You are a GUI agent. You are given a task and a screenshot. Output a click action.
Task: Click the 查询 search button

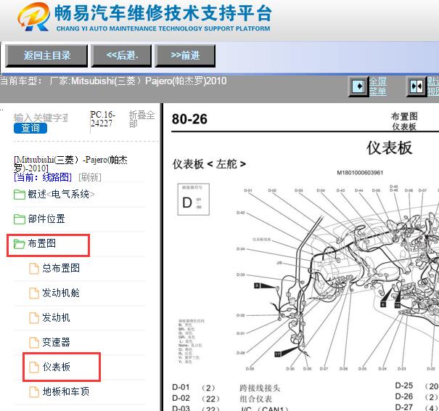[30, 128]
